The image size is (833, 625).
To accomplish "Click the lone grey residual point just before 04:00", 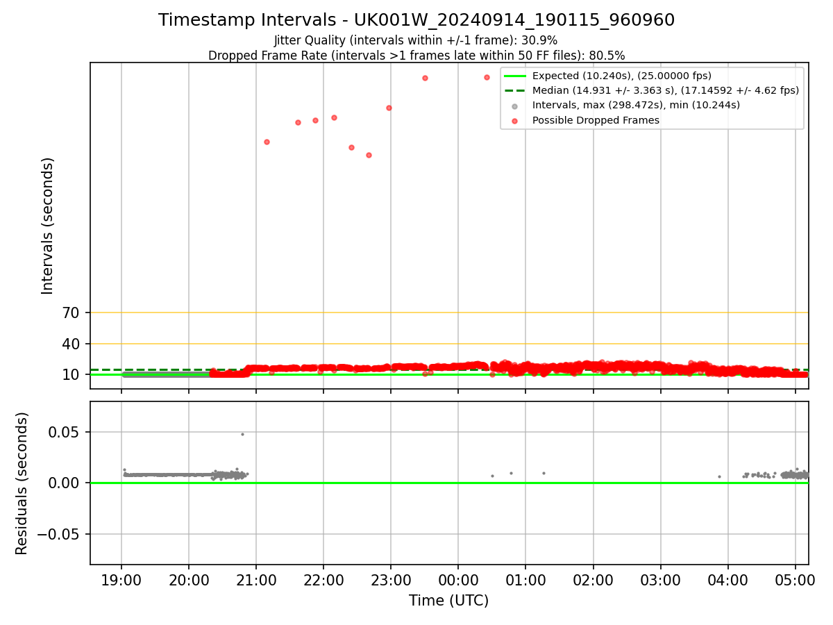I will 719,476.
